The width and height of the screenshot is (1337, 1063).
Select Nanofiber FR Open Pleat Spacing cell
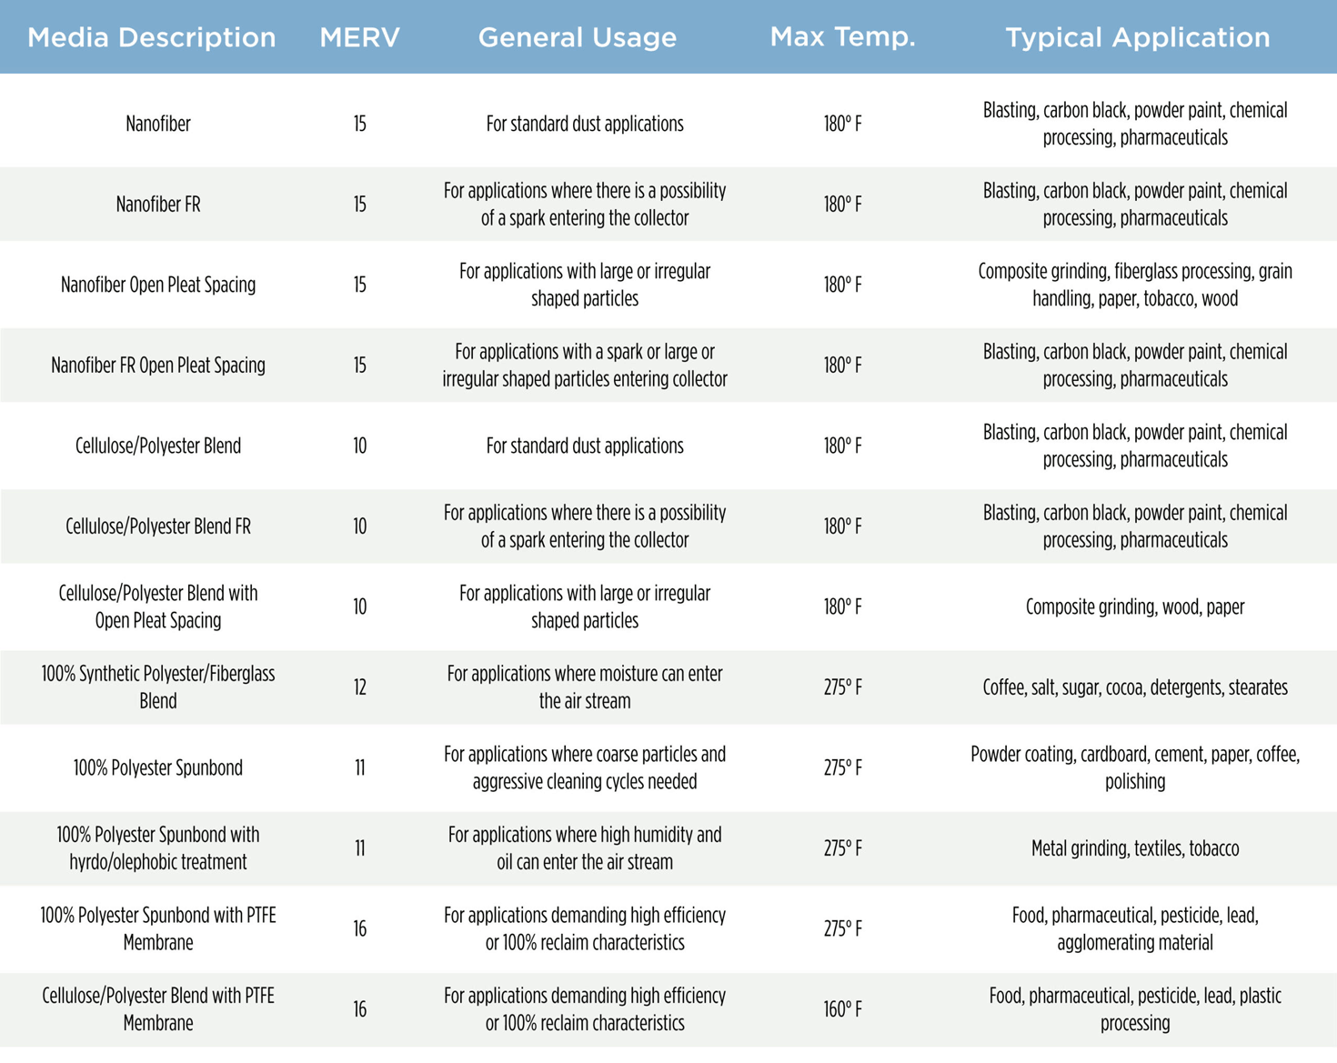click(158, 366)
